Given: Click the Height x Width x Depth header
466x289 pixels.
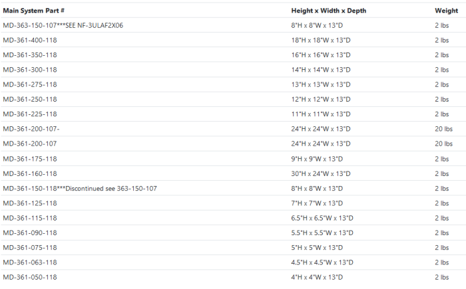Looking at the screenshot, I should click(328, 11).
